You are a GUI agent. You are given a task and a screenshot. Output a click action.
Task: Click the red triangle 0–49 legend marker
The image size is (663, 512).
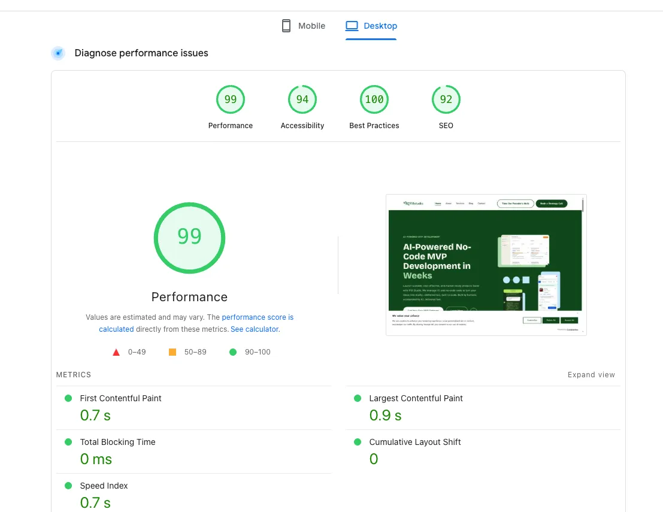116,352
